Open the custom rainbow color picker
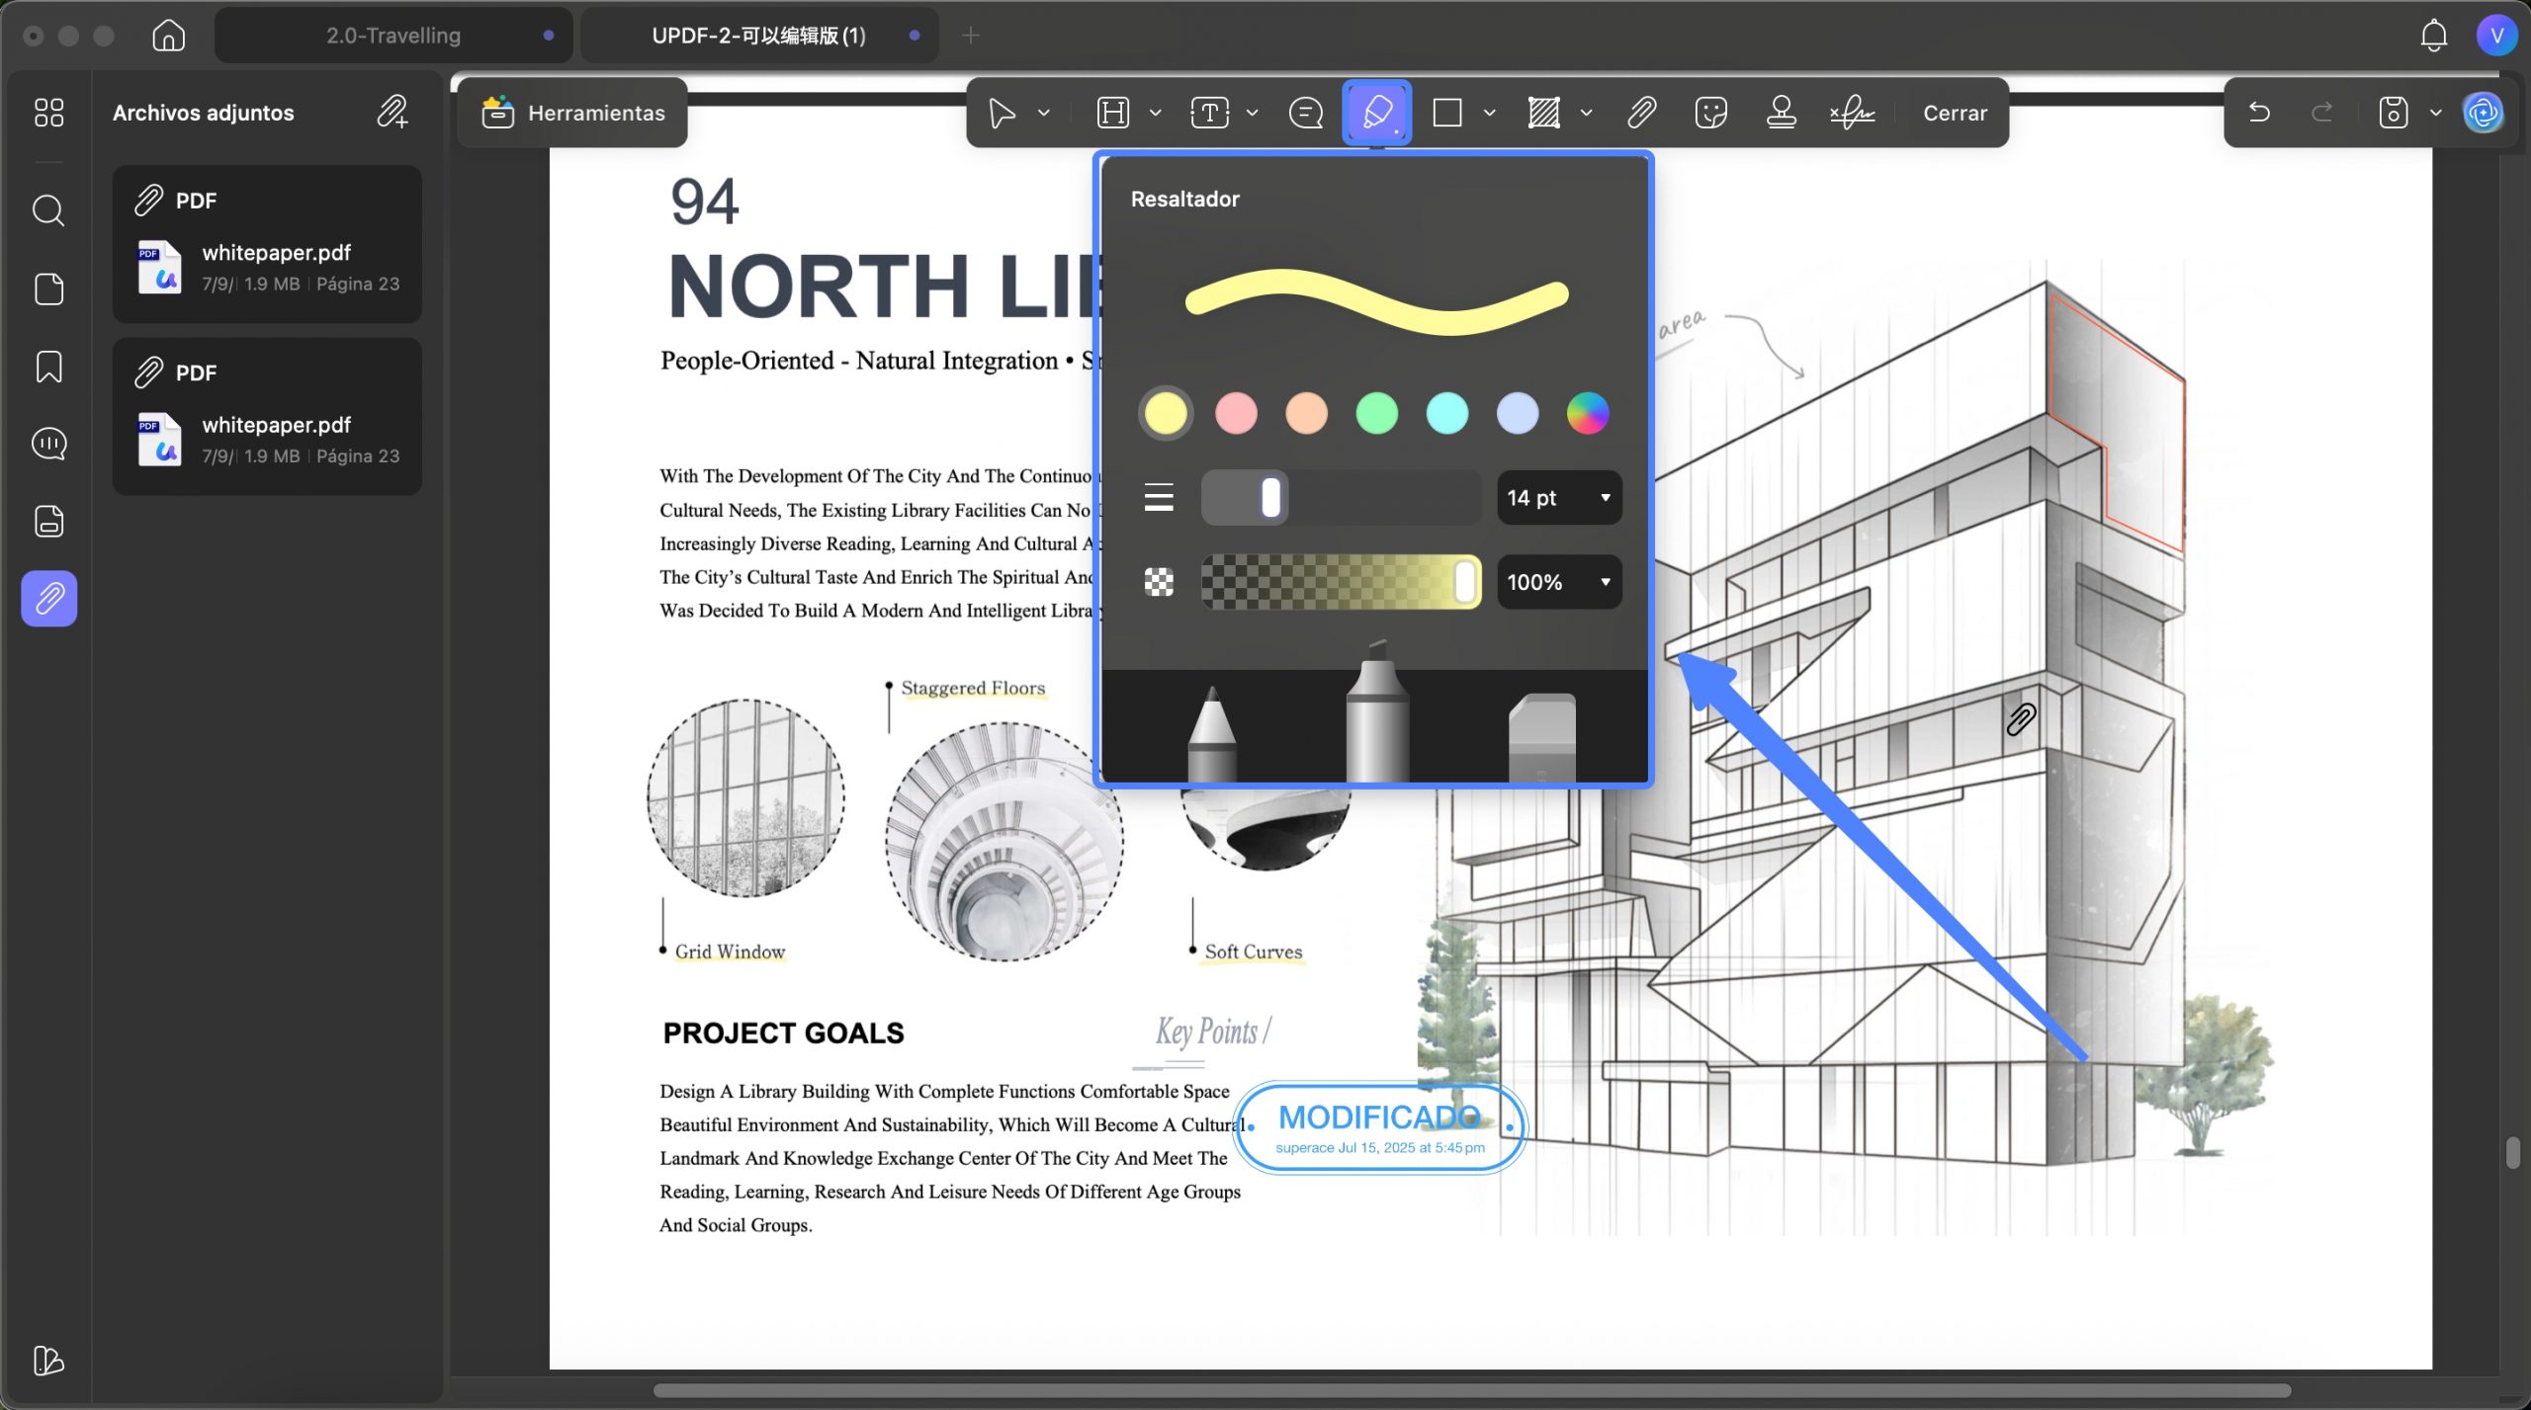The width and height of the screenshot is (2531, 1410). (1587, 413)
